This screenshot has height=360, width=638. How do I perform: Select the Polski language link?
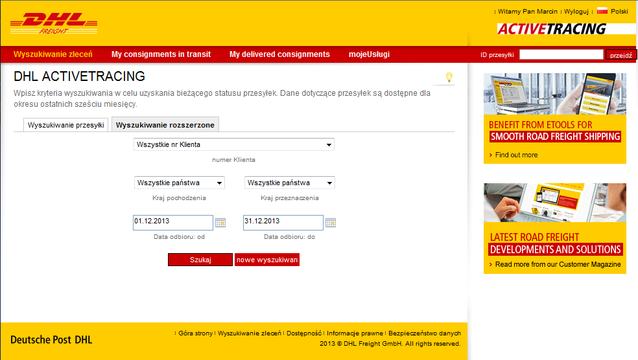point(619,12)
